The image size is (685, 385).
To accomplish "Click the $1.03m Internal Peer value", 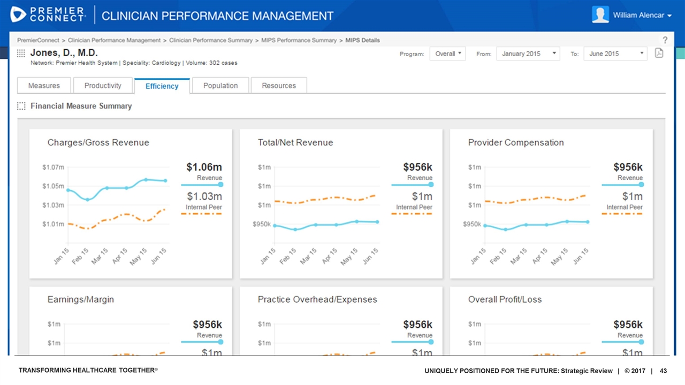I will pyautogui.click(x=204, y=196).
